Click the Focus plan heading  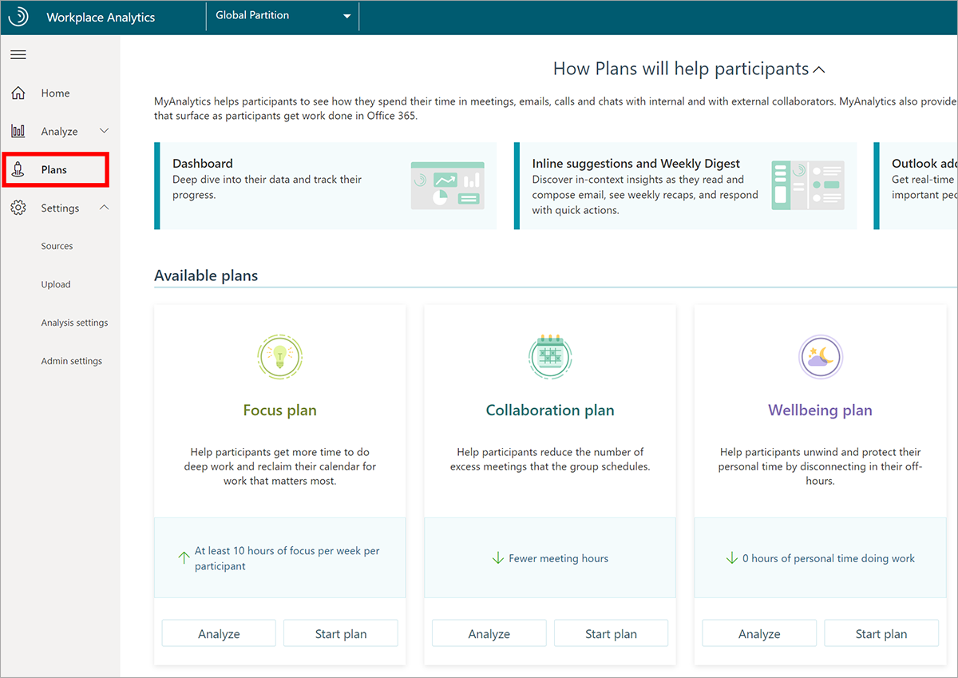[280, 410]
